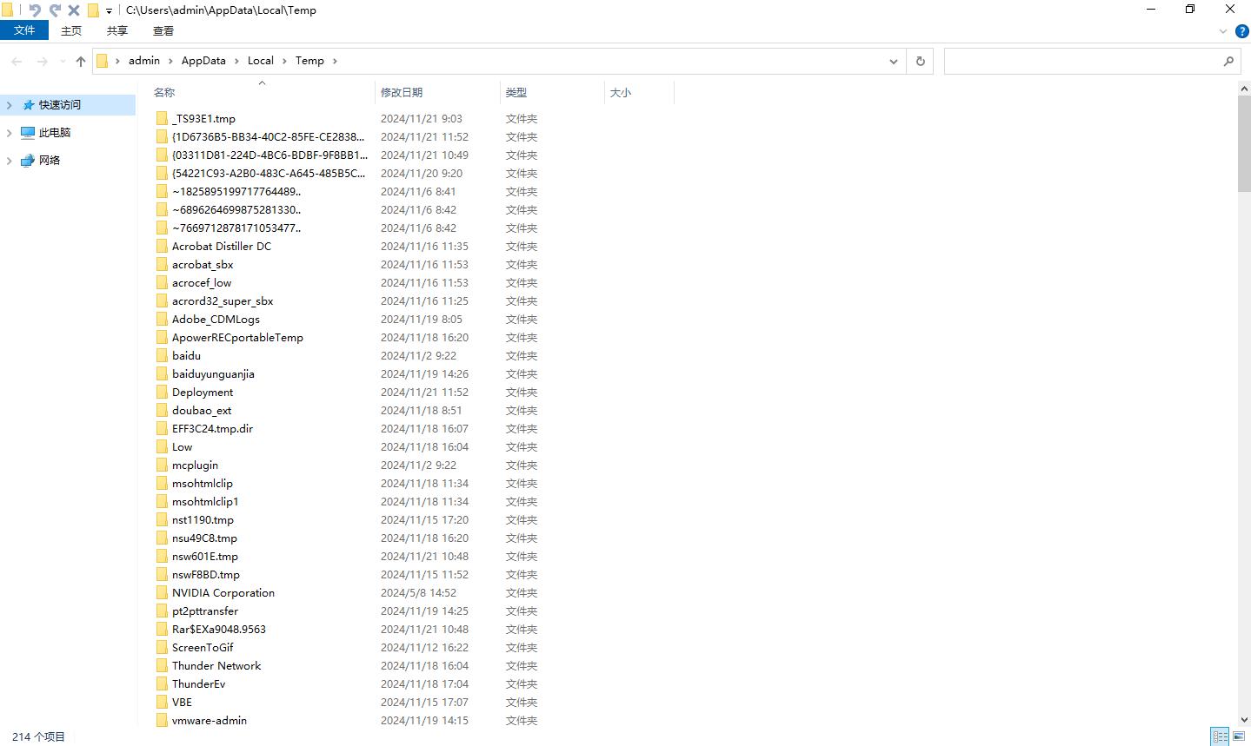The width and height of the screenshot is (1251, 746).
Task: Open the 文件 menu
Action: [x=24, y=30]
